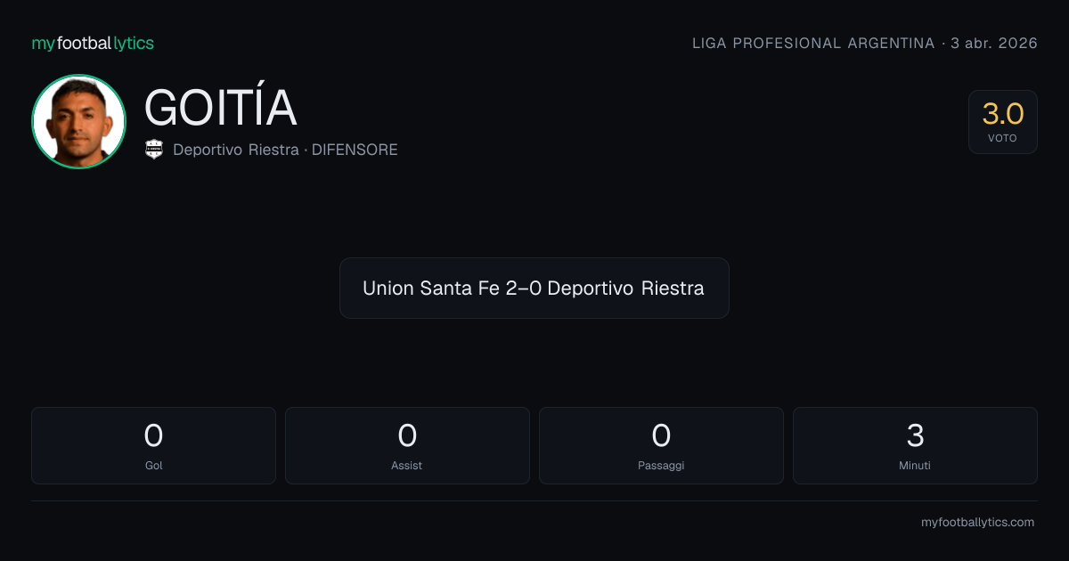Select the Gol stat card
Viewport: 1069px width, 561px height.
153,445
